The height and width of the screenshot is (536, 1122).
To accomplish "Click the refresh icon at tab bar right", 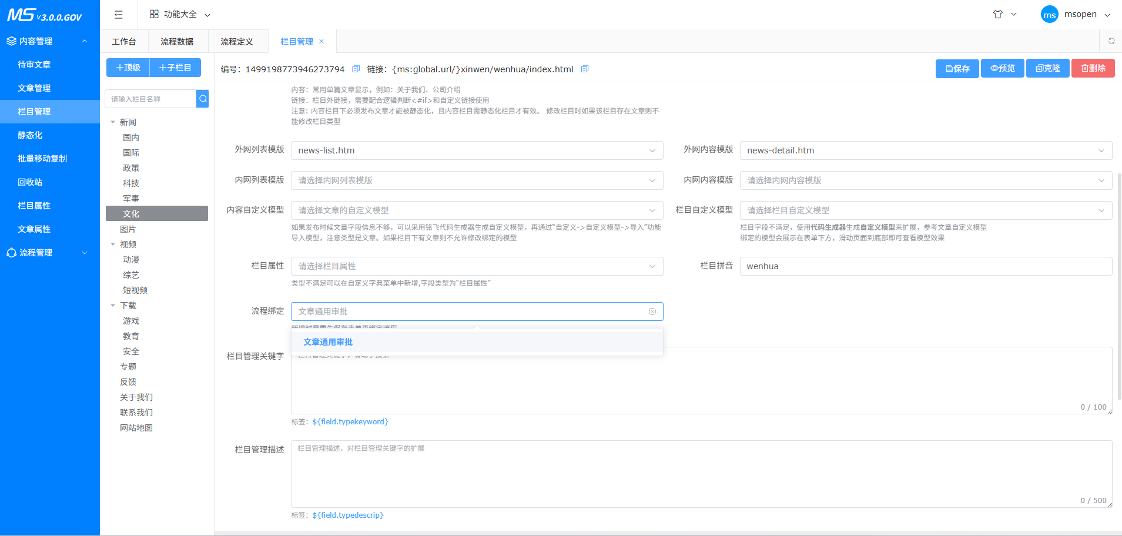I will click(1111, 41).
